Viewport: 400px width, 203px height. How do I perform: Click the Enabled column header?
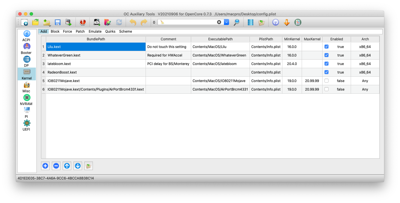[x=337, y=39]
